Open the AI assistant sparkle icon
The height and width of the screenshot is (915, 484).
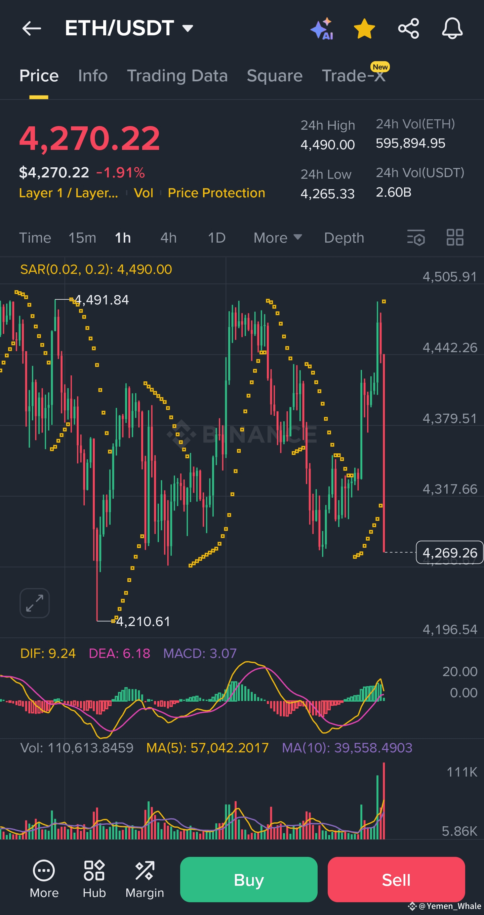click(x=322, y=29)
